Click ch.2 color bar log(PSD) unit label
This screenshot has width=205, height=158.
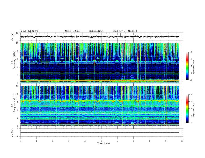click(194, 110)
